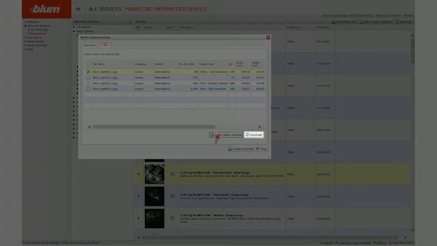Viewport: 437px width, 246px height.
Task: Click the Marketing Information Service title
Action: tap(166, 9)
